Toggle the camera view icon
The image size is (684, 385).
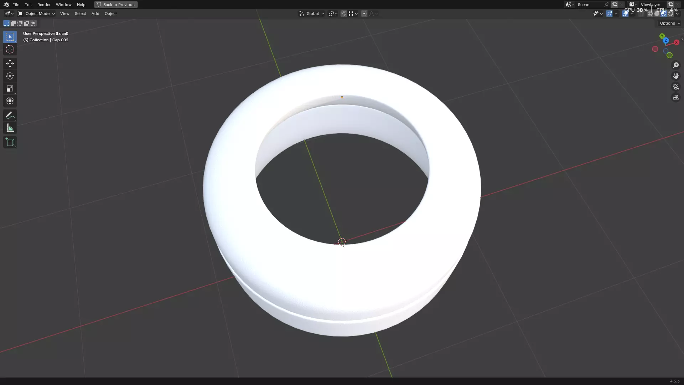click(x=676, y=87)
